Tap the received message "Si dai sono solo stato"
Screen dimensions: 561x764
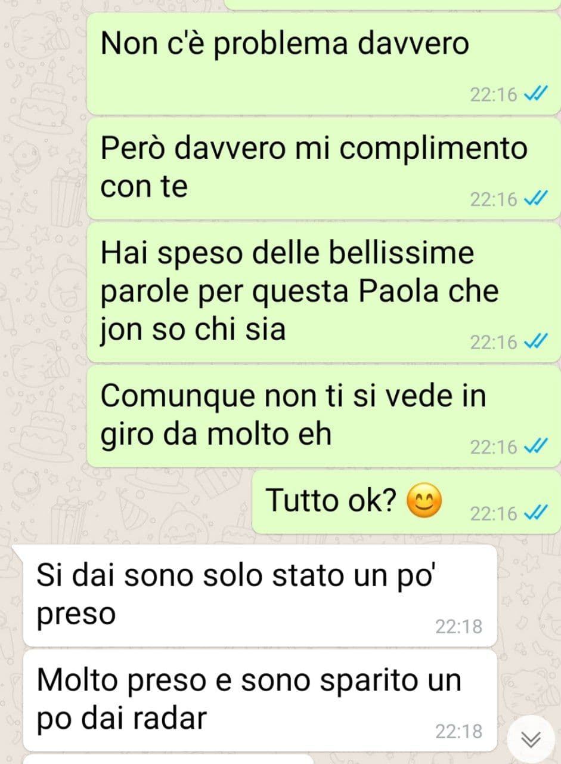(260, 595)
